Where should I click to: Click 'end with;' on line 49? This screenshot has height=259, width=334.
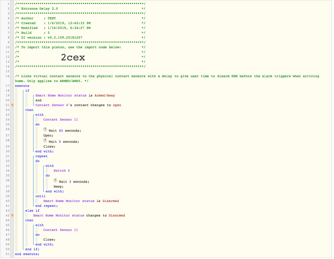[45, 245]
